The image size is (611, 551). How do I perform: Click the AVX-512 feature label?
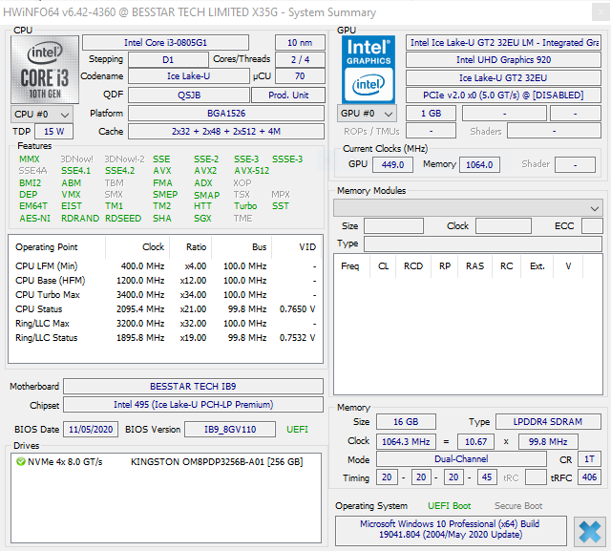[x=251, y=171]
